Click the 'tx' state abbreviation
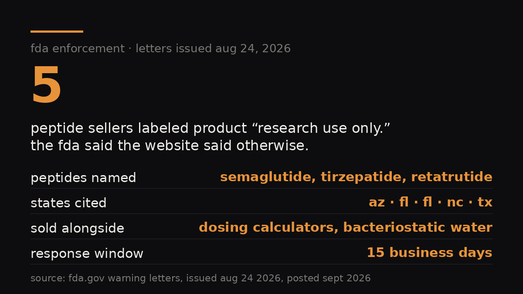 (485, 203)
